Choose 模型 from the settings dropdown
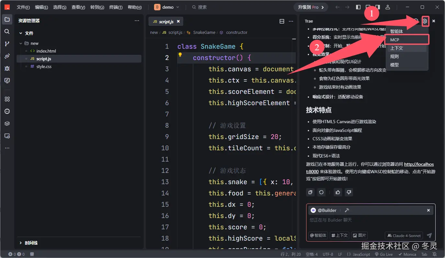 coord(407,65)
